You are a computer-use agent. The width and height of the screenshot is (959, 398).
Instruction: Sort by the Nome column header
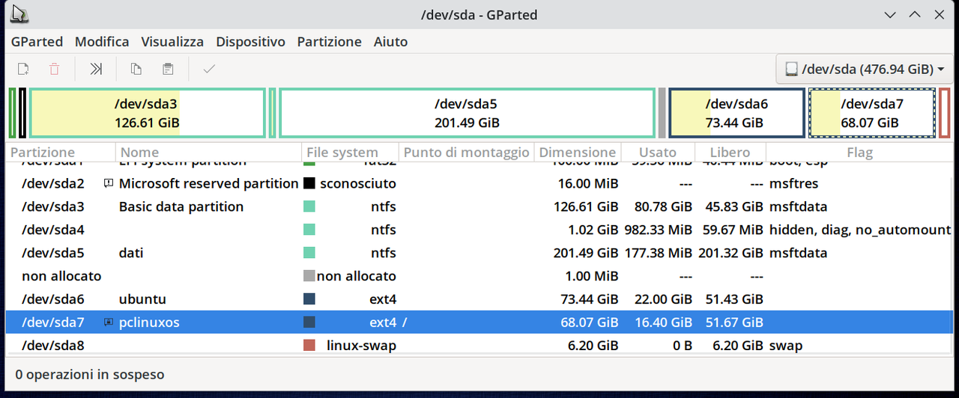(x=208, y=153)
